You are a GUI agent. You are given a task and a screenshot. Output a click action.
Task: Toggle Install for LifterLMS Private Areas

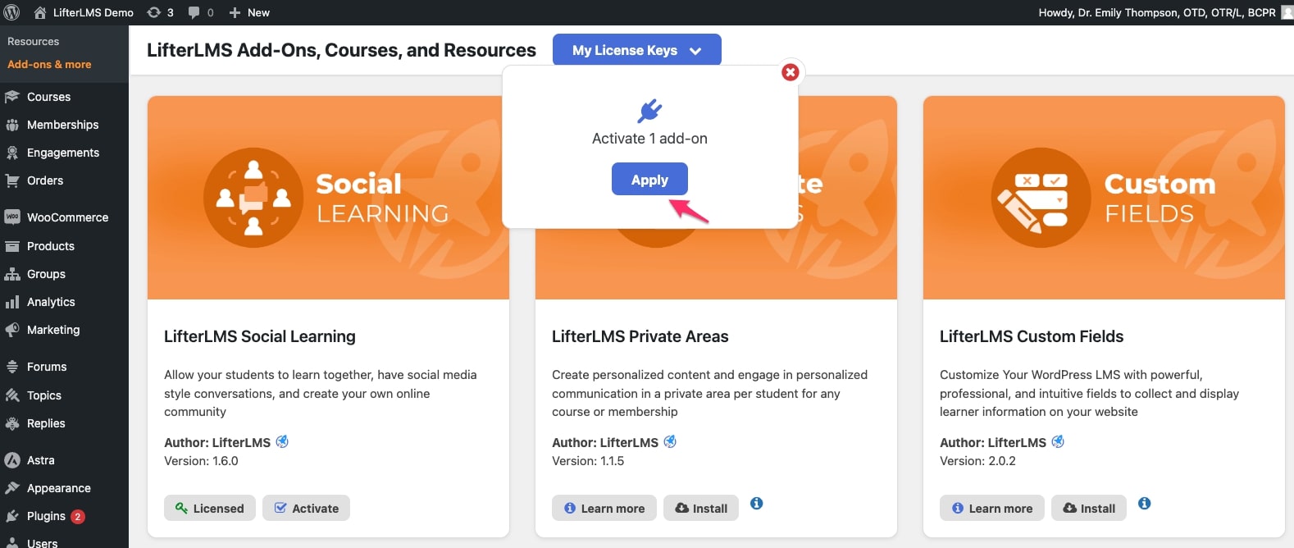tap(701, 508)
